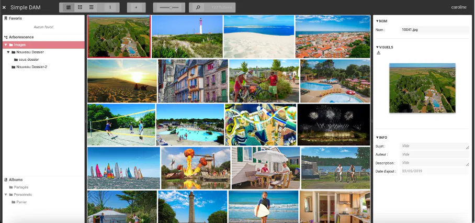Switch to list view
This screenshot has width=475, height=223.
tap(92, 7)
